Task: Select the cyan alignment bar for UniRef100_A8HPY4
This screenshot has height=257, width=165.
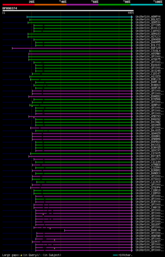Action: 79,17
